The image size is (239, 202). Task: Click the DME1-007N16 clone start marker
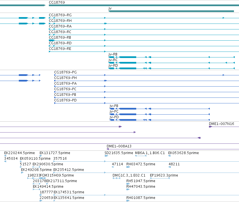(x=211, y=127)
